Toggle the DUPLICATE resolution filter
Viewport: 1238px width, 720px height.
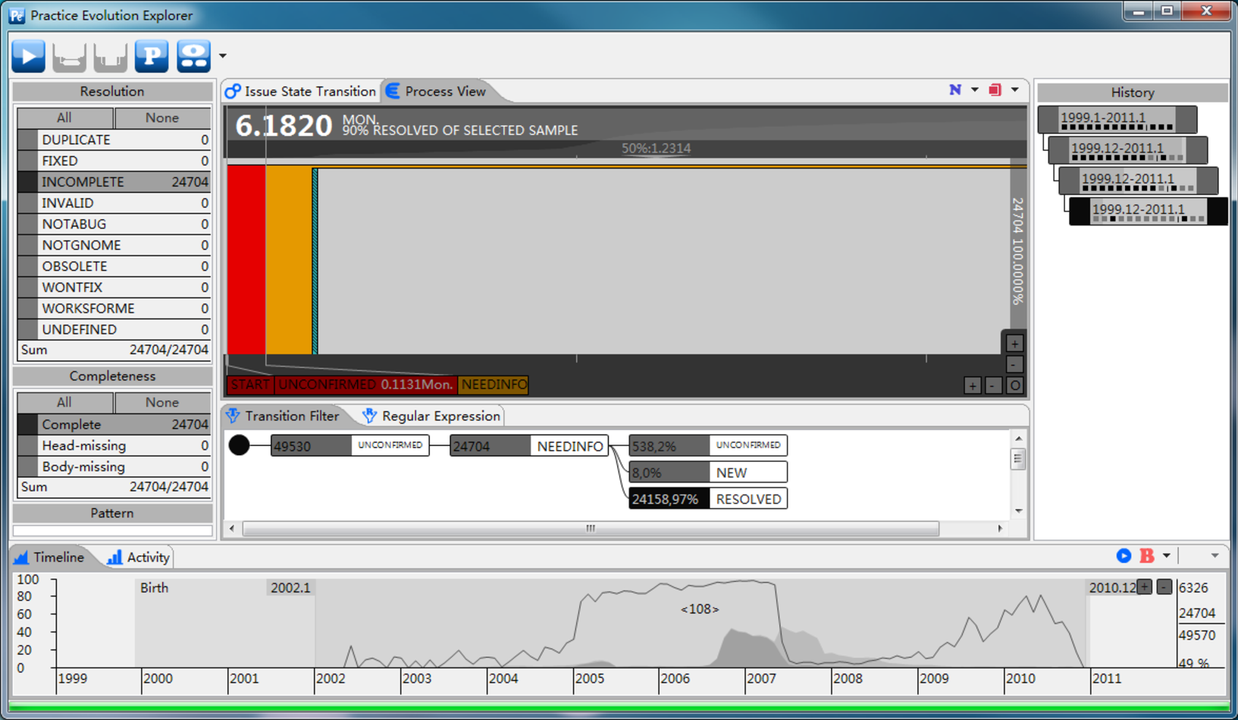click(x=114, y=140)
